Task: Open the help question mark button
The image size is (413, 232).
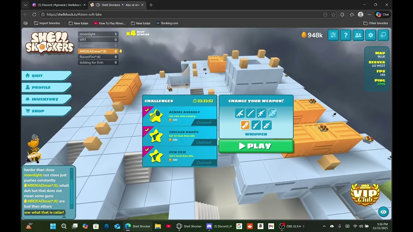Action: [346, 35]
